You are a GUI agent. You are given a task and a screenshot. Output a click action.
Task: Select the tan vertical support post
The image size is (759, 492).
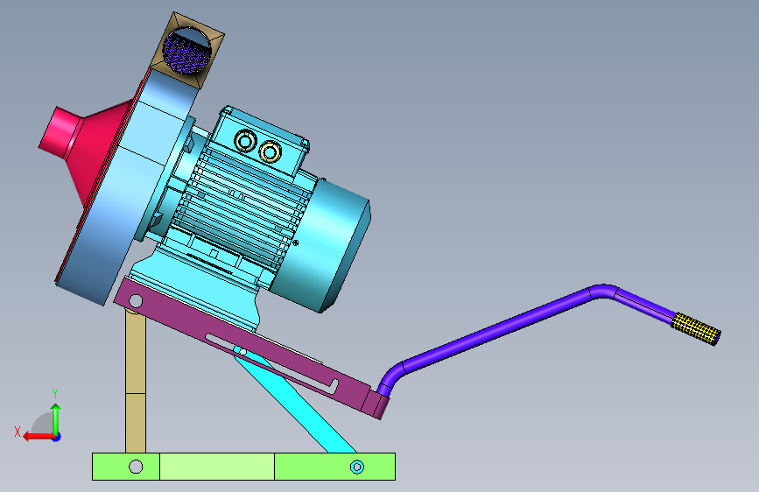(x=136, y=382)
